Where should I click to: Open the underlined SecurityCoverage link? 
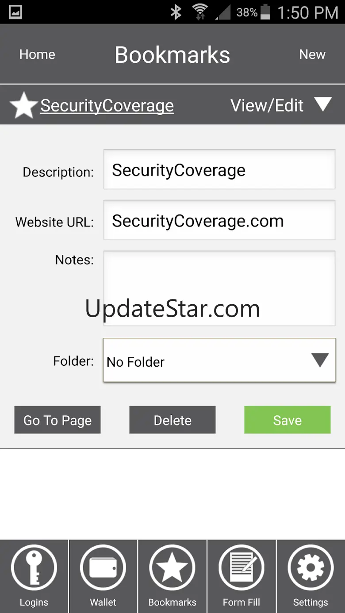107,106
